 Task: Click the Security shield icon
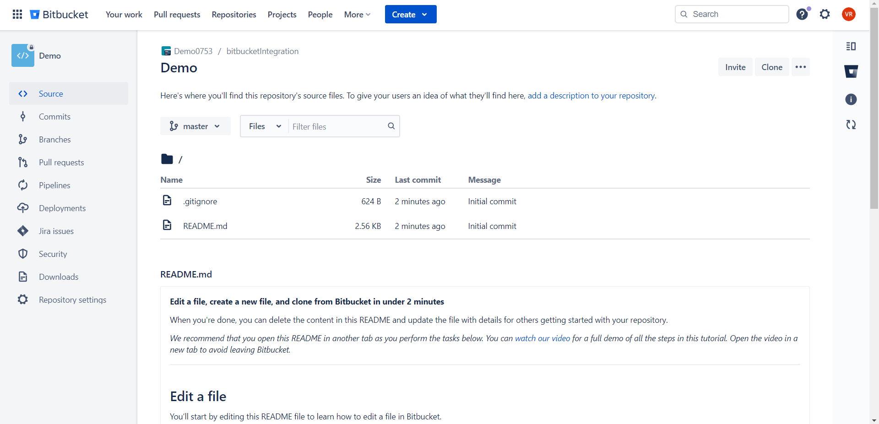[23, 254]
